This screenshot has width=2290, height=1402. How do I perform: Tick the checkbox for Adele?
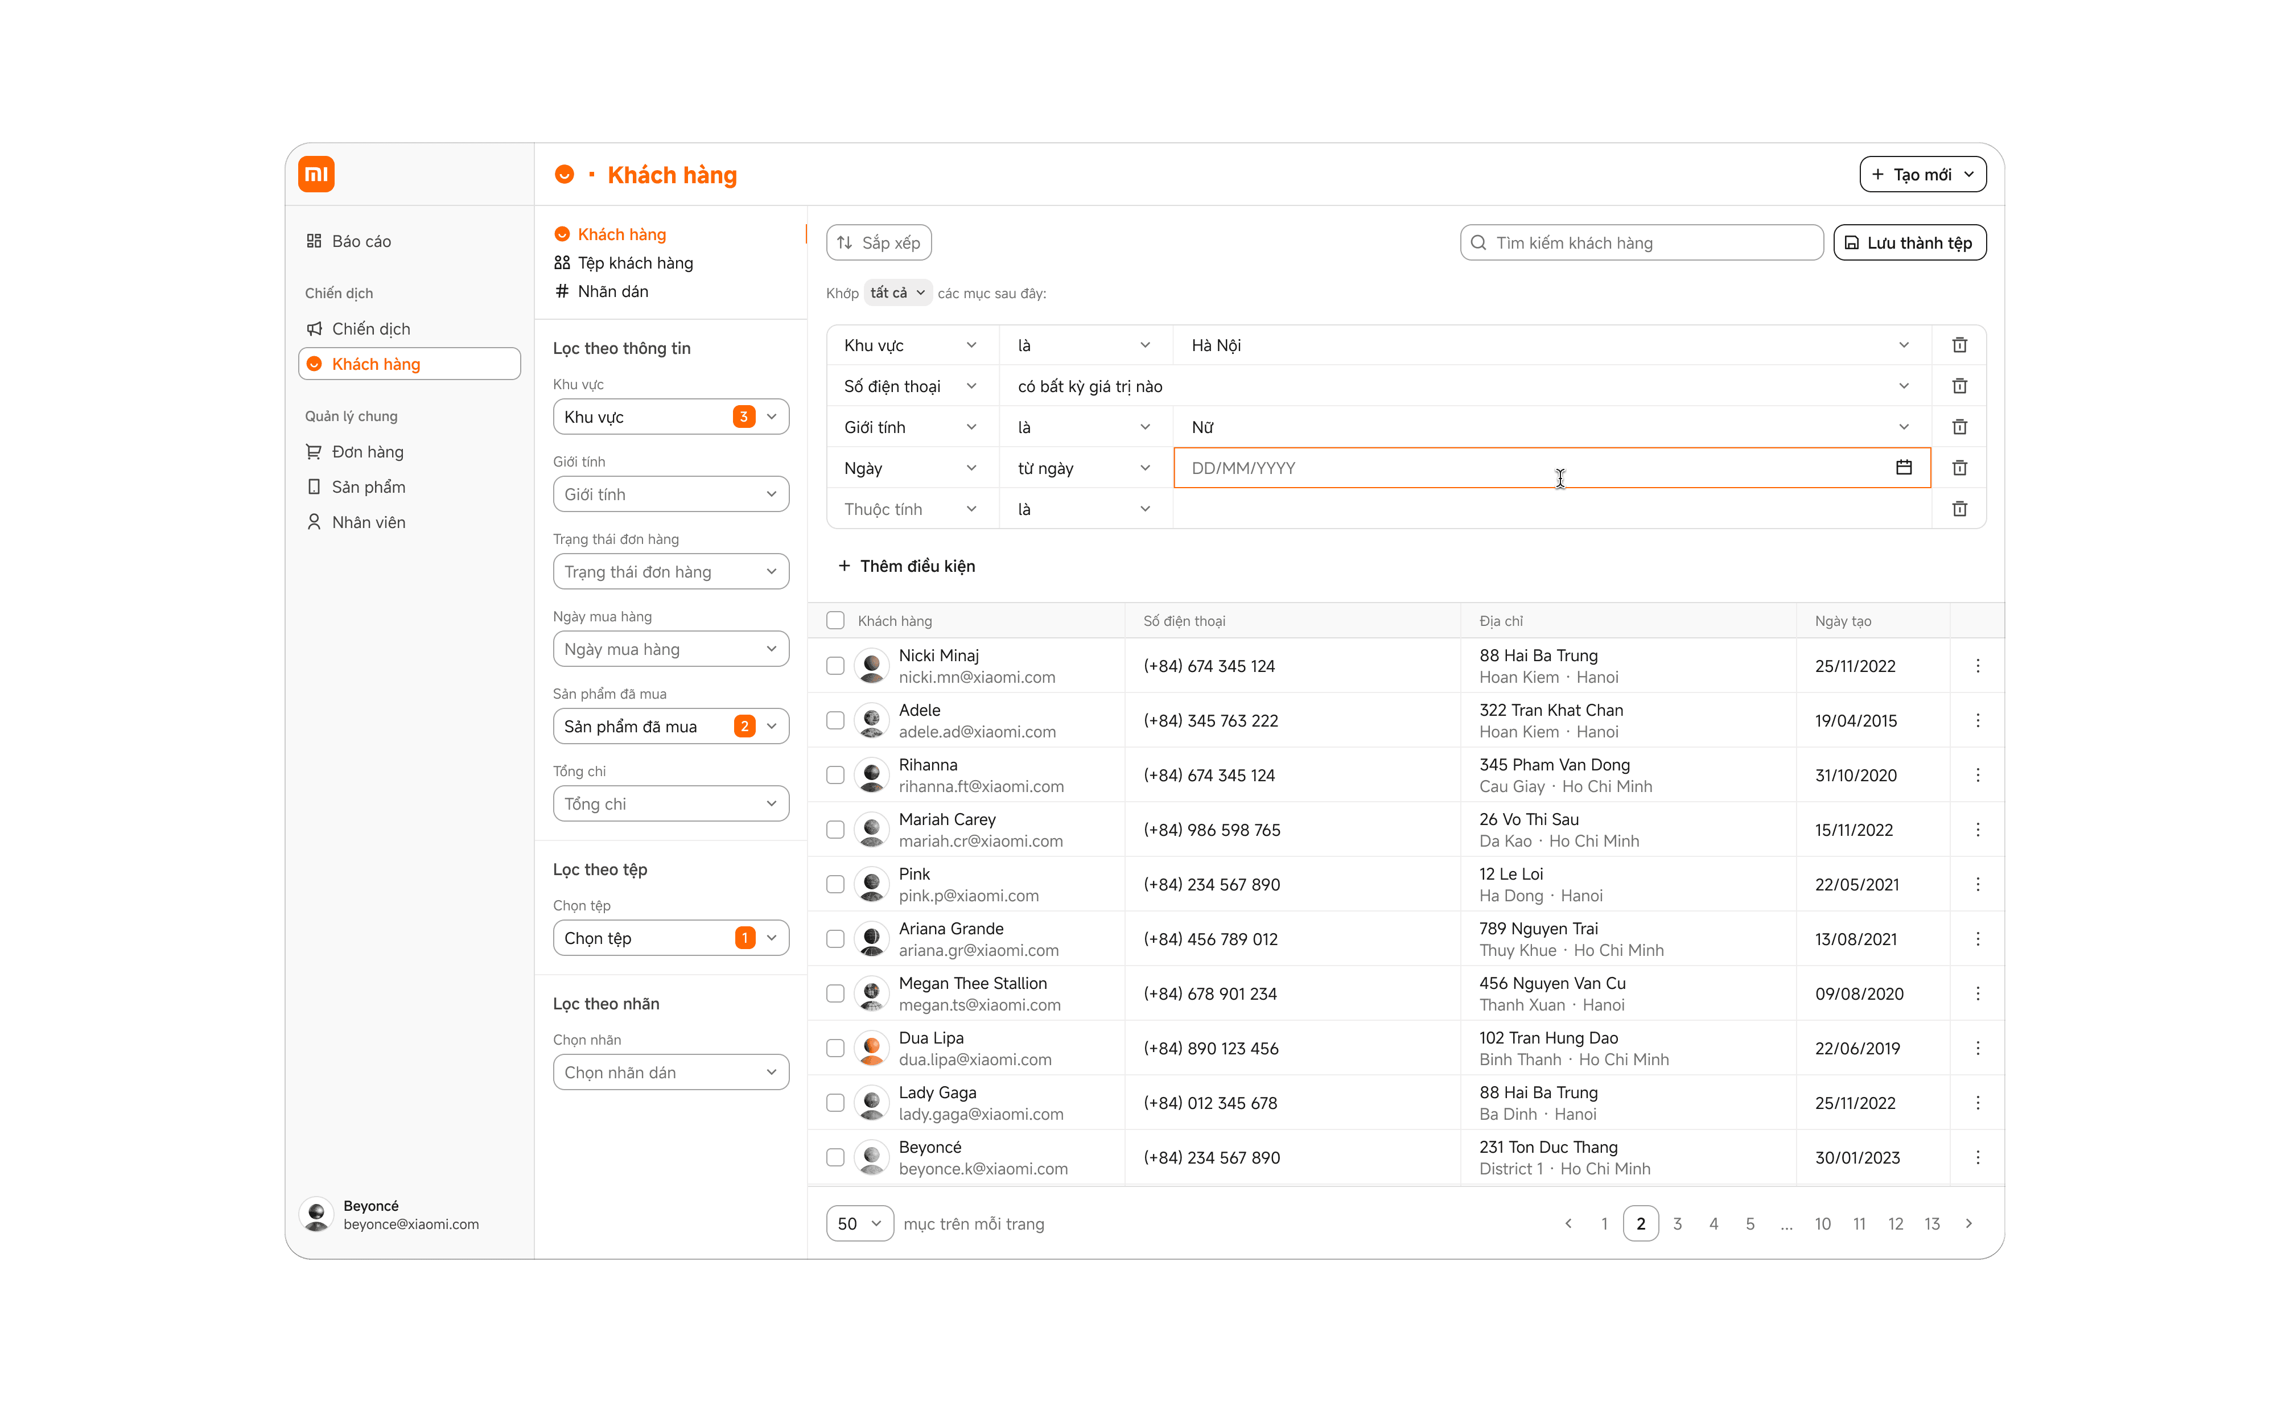[835, 720]
